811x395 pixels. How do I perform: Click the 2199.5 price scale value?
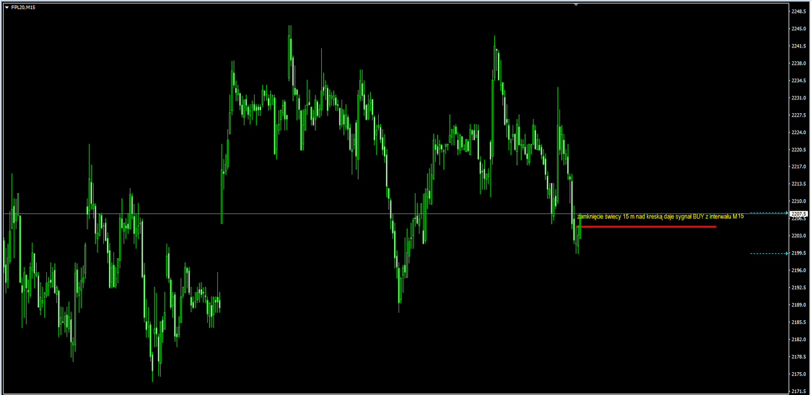(x=798, y=253)
